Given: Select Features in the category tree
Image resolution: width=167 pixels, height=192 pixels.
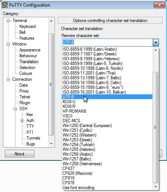Looking at the screenshot, I should (27, 38).
